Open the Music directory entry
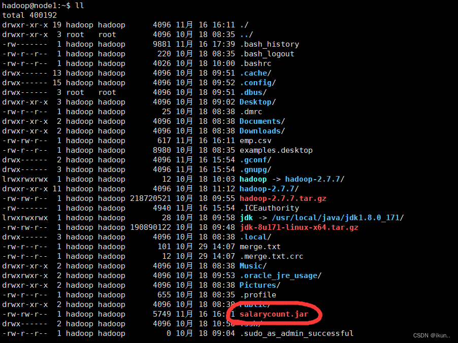This screenshot has height=343, width=458. pyautogui.click(x=251, y=265)
